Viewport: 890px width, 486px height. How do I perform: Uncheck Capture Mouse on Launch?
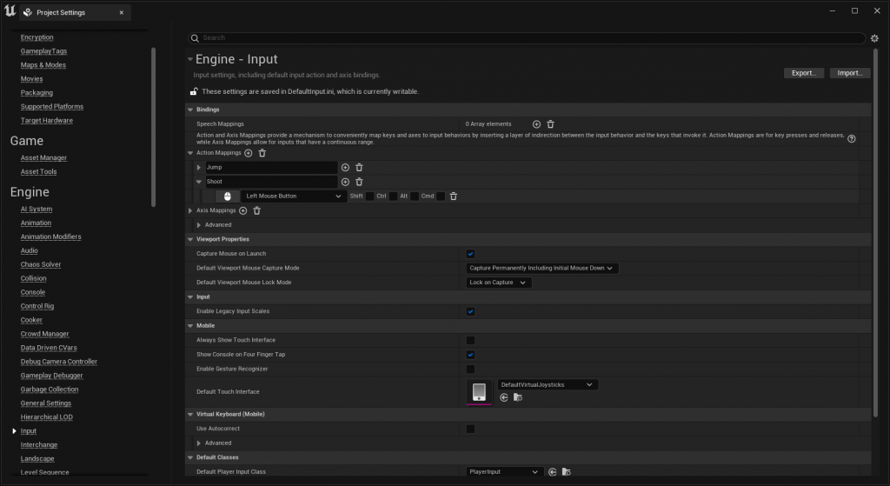470,254
